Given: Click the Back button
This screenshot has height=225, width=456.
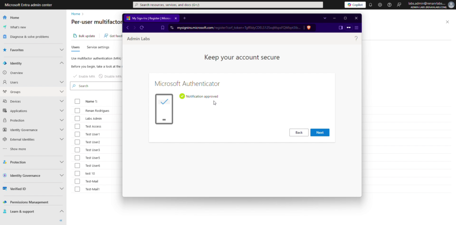Looking at the screenshot, I should coord(299,132).
